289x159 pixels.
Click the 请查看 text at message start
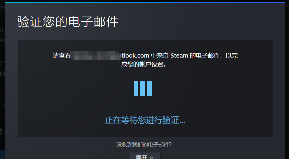click(62, 55)
